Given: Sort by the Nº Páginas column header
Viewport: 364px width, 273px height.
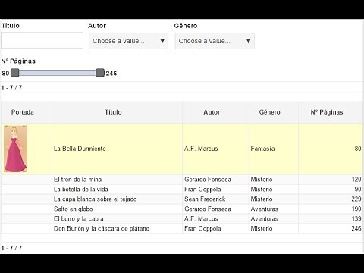Looking at the screenshot, I should tap(331, 112).
